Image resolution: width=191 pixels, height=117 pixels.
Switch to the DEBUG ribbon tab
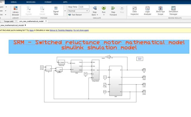[14, 2]
